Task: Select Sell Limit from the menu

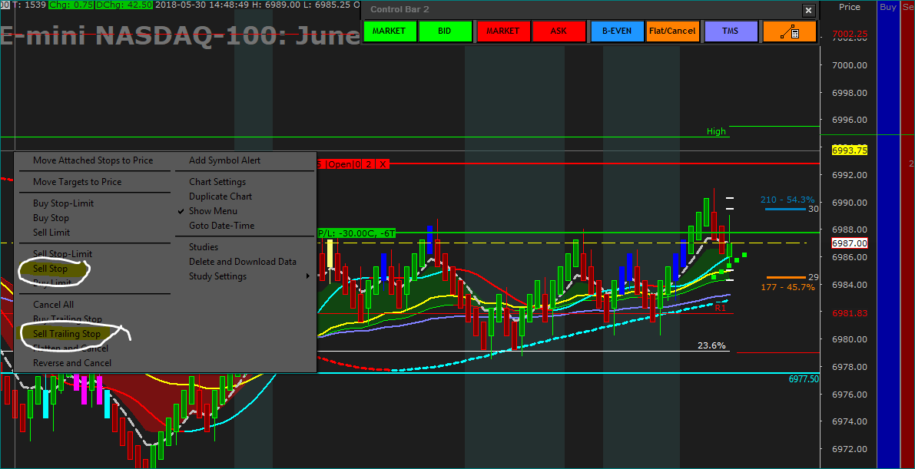Action: click(51, 233)
